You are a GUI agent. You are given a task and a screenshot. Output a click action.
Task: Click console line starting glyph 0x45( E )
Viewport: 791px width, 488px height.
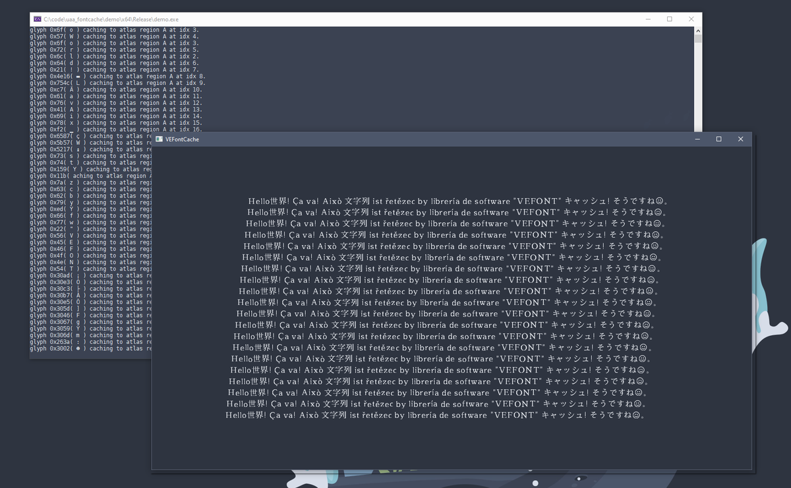tap(91, 242)
